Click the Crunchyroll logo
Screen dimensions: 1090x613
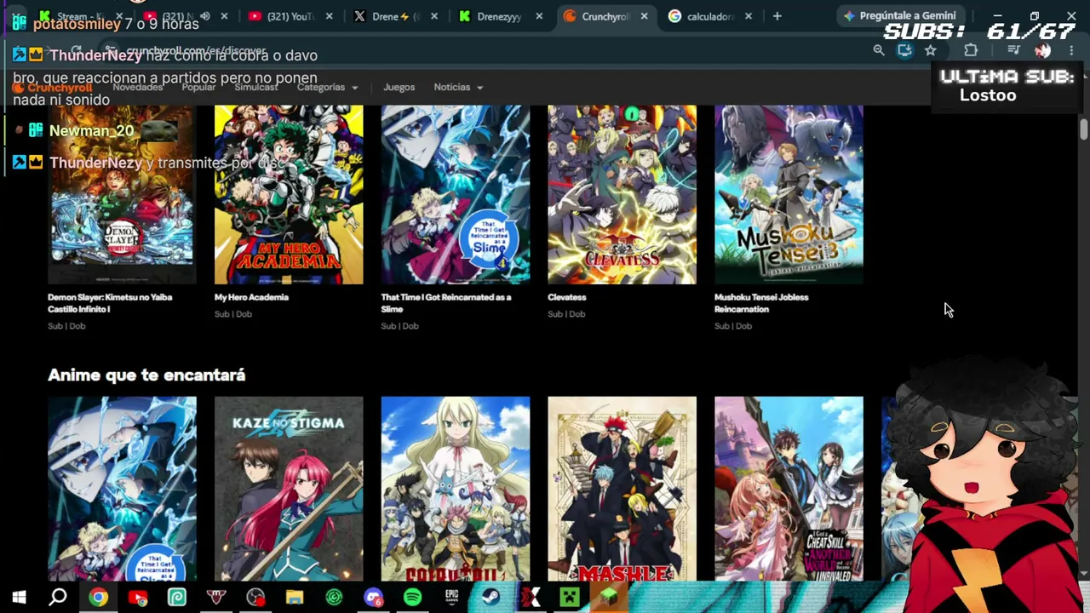pyautogui.click(x=53, y=88)
